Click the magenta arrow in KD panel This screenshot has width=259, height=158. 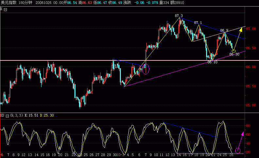pyautogui.click(x=242, y=134)
